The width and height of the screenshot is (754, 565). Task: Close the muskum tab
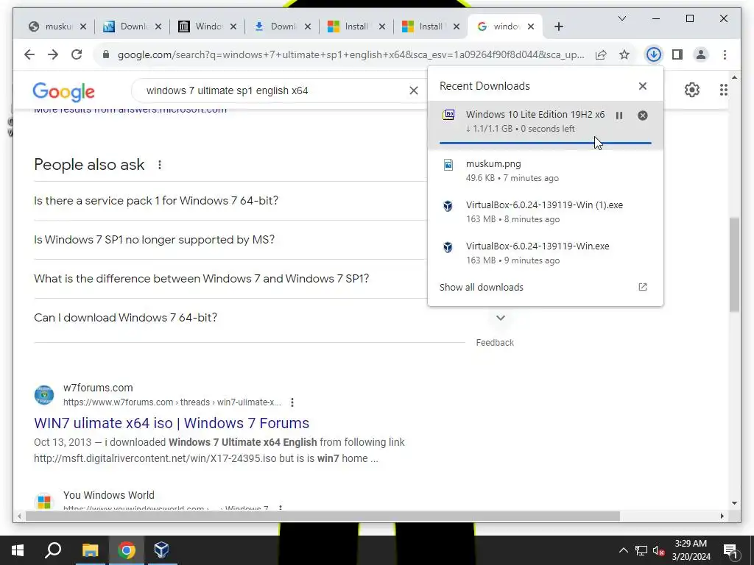(x=83, y=26)
